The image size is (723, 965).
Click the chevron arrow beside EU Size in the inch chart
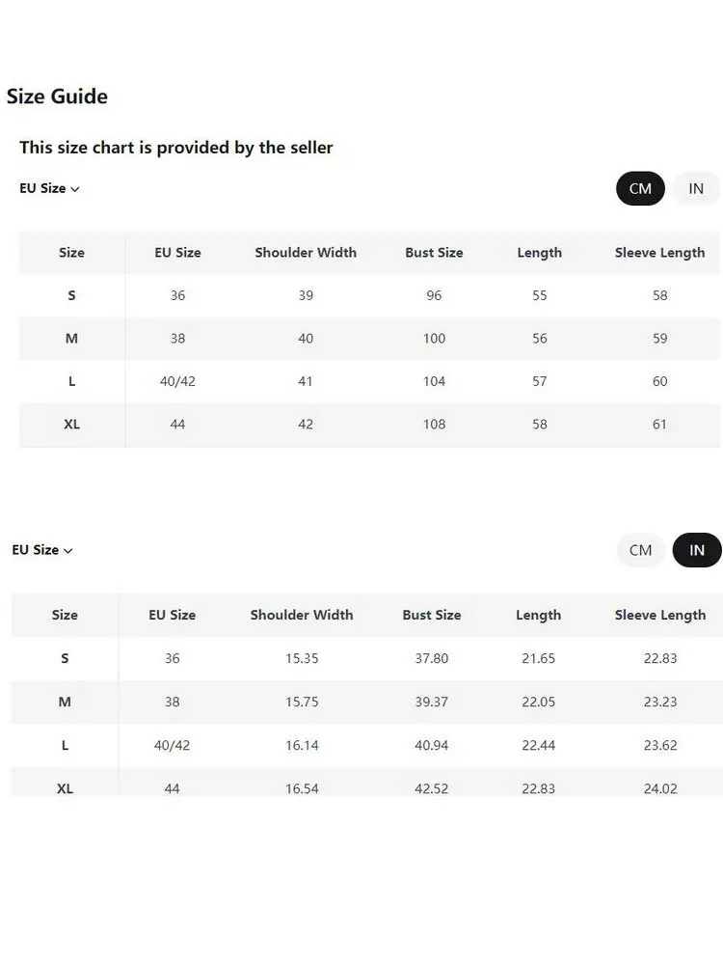(x=68, y=551)
